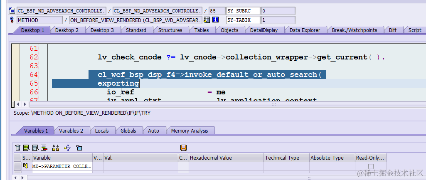Select the Structures tab
The image size is (426, 180).
[x=170, y=30]
